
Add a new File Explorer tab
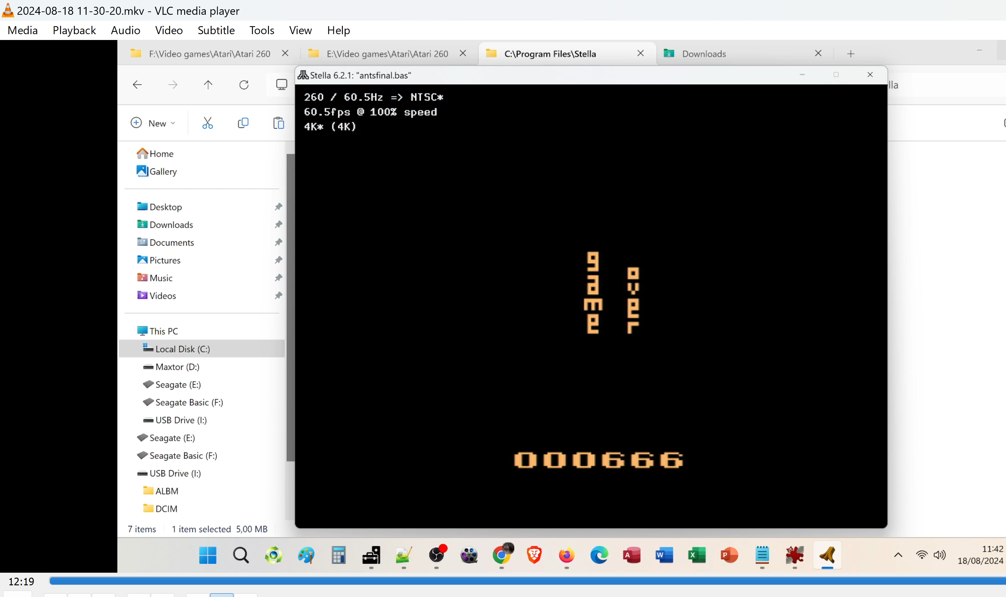[851, 54]
